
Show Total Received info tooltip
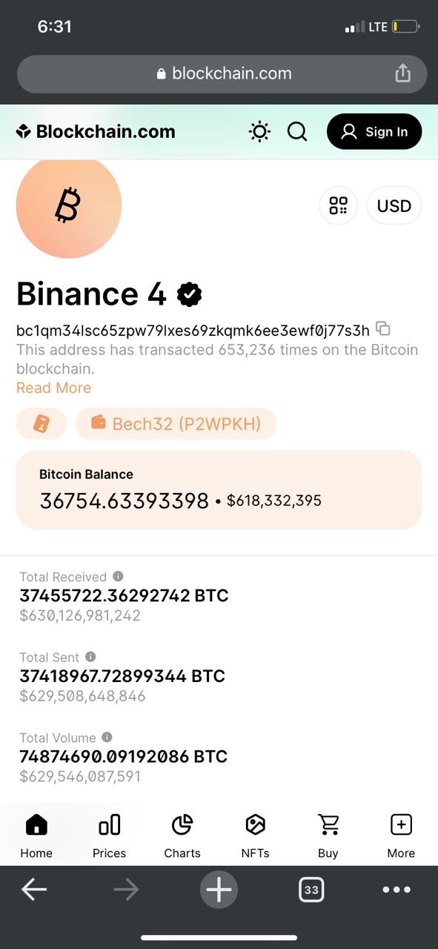pos(118,576)
